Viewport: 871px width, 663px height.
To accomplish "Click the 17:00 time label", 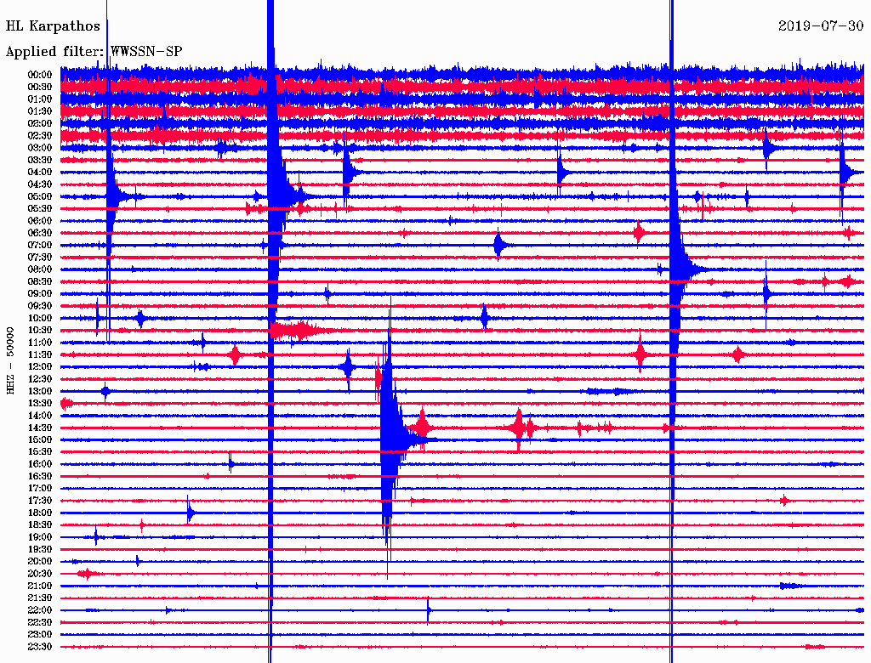I will [x=40, y=489].
